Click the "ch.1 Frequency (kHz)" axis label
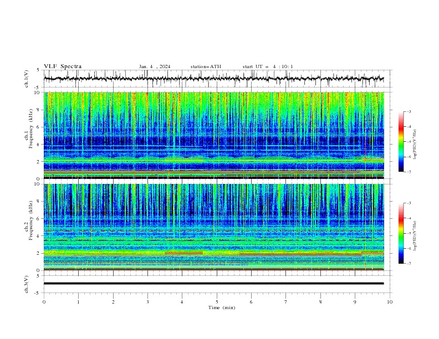439x339 pixels. tap(29, 129)
